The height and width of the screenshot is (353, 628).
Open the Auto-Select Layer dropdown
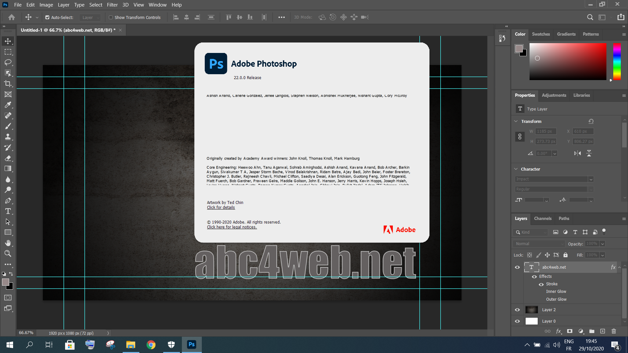click(x=90, y=17)
